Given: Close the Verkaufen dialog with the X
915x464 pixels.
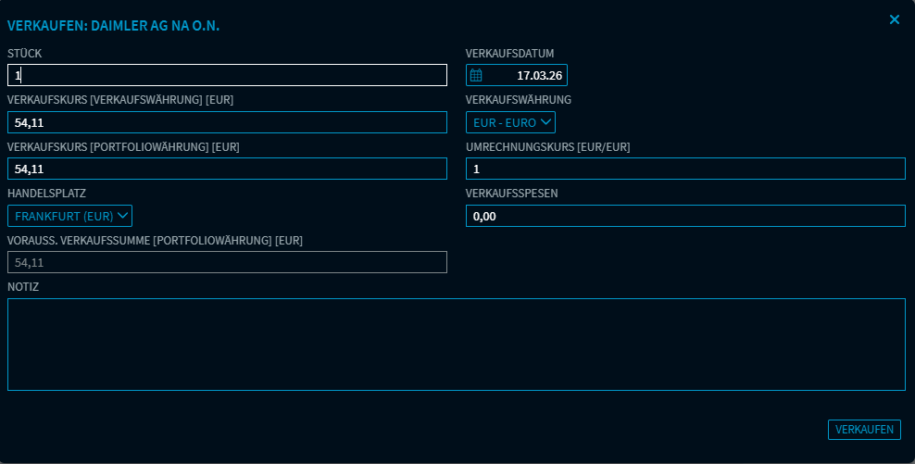Looking at the screenshot, I should point(894,19).
